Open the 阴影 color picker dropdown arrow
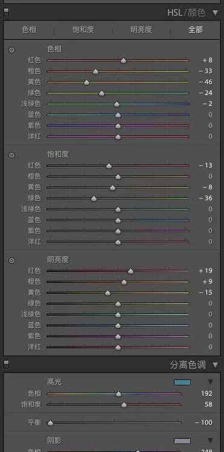The width and height of the screenshot is (224, 452). [x=211, y=441]
